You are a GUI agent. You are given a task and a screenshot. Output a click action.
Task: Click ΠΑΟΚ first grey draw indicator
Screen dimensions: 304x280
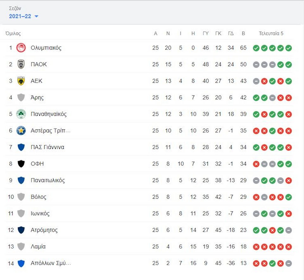pos(256,65)
